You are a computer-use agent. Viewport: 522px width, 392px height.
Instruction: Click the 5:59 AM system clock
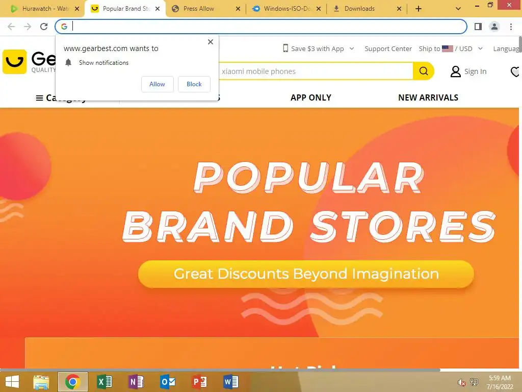pyautogui.click(x=500, y=378)
